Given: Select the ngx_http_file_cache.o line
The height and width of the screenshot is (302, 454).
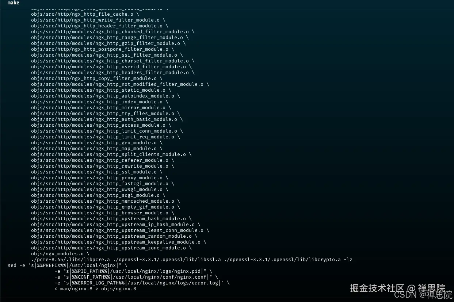Looking at the screenshot, I should pos(85,14).
